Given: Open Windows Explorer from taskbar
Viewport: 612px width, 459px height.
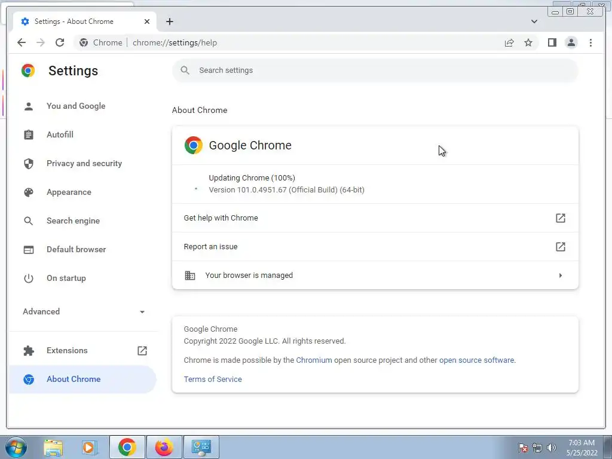Looking at the screenshot, I should 53,447.
